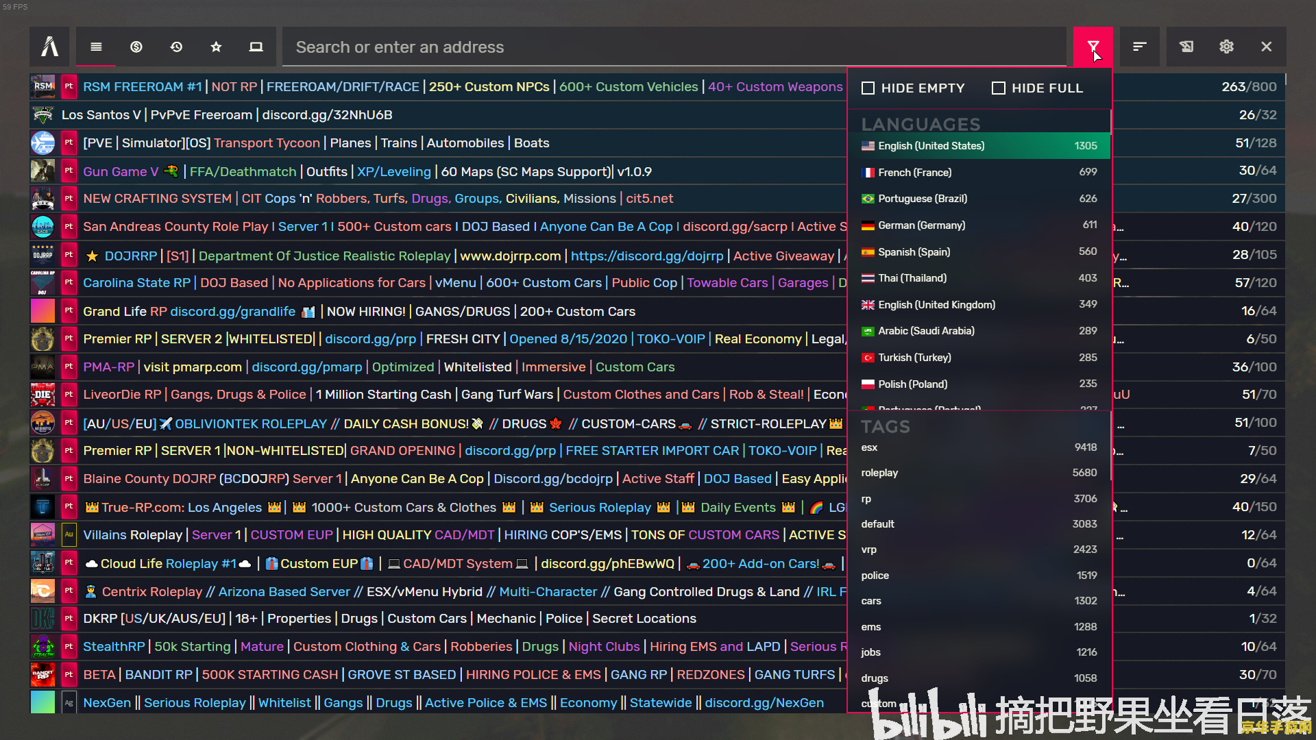Open San Andreas County Role Play server

(439, 227)
